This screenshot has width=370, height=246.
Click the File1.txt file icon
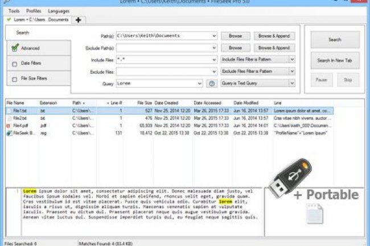pyautogui.click(x=9, y=111)
